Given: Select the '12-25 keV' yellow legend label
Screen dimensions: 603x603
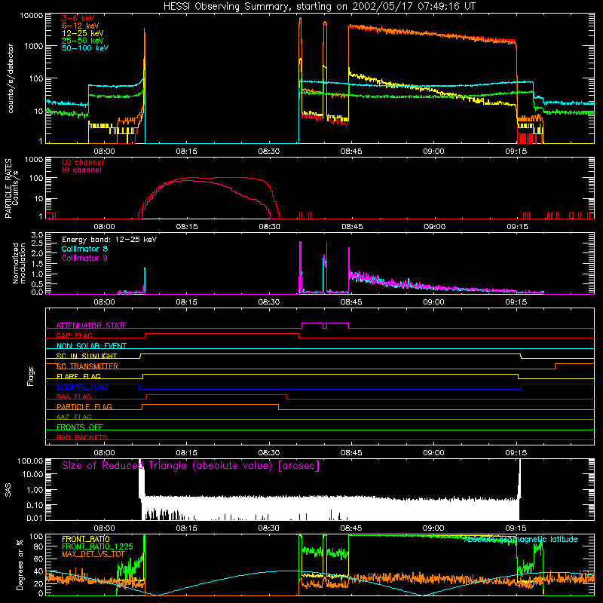Looking at the screenshot, I should (x=83, y=33).
